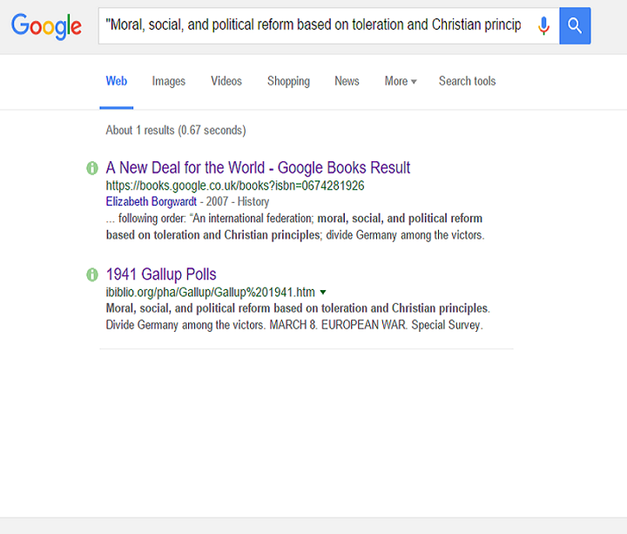Click snippet 'Divide Germany among the victors. MARCH 8'
The image size is (627, 534).
coord(212,325)
